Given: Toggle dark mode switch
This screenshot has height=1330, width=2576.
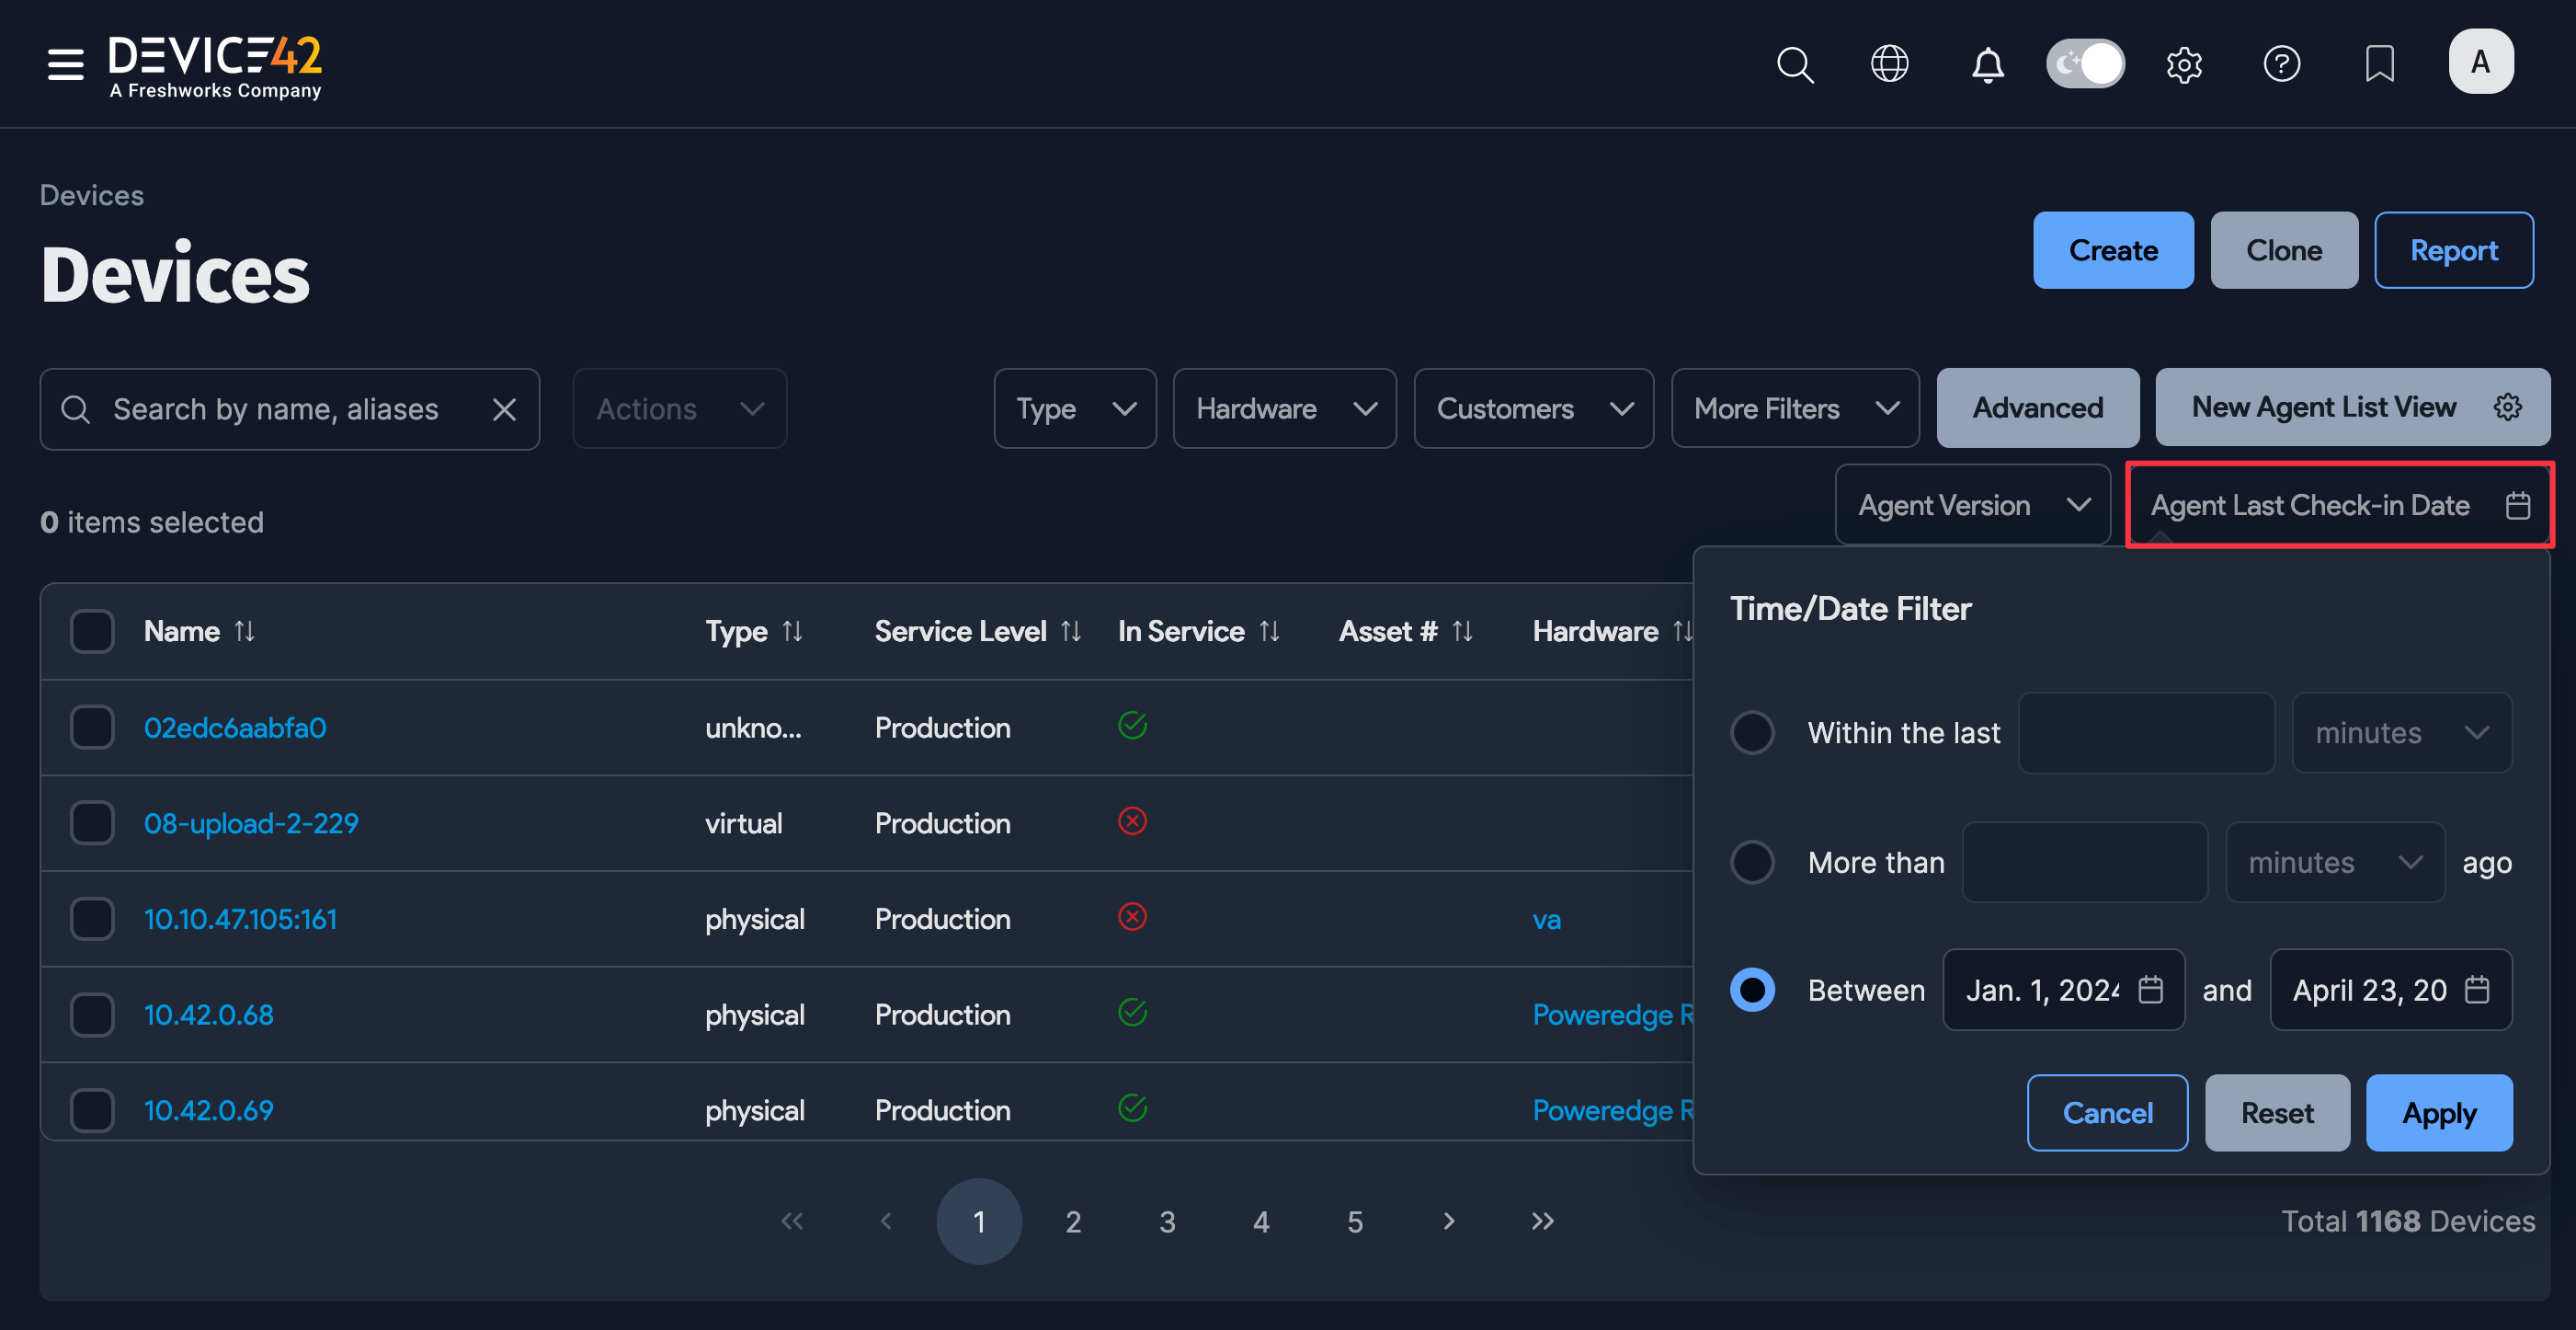Looking at the screenshot, I should tap(2085, 64).
